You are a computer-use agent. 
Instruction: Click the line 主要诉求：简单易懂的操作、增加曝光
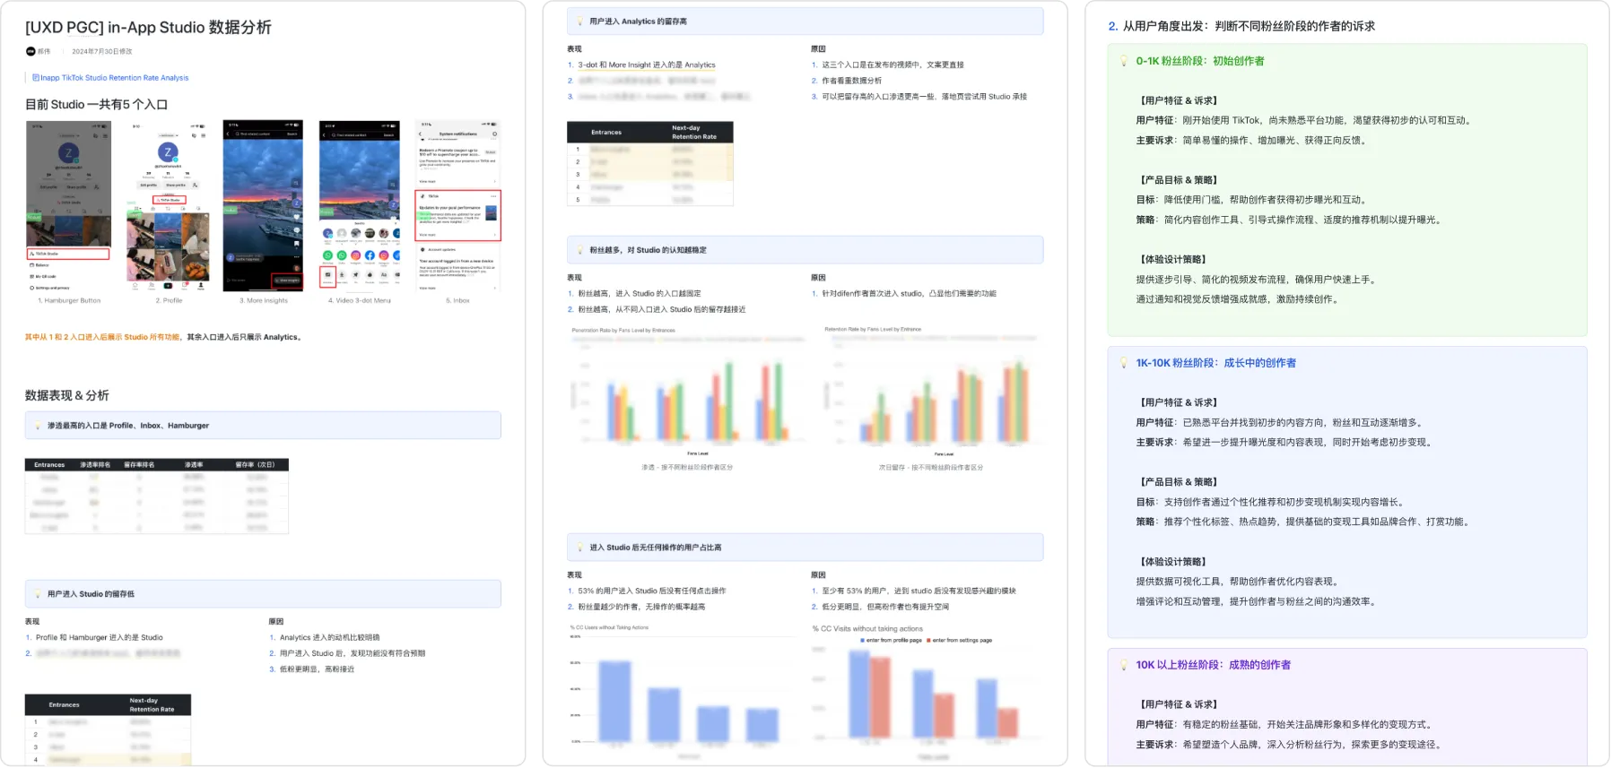pyautogui.click(x=1253, y=141)
